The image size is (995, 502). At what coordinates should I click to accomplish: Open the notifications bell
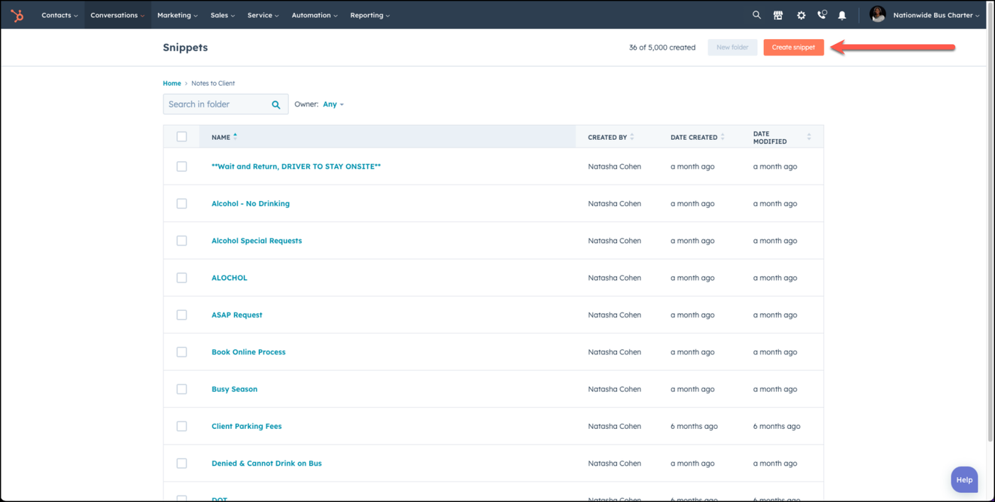click(842, 15)
